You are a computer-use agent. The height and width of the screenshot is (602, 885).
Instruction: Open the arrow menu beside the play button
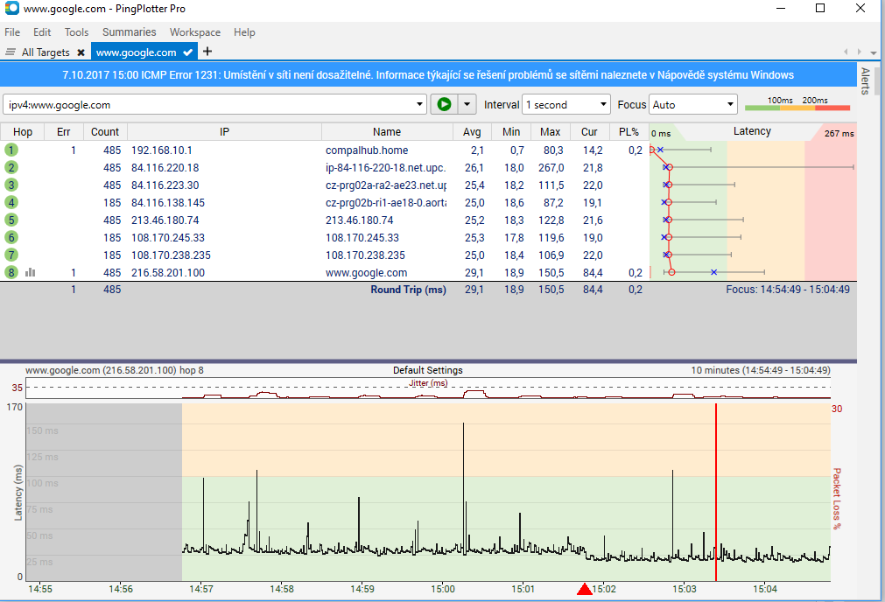[x=467, y=104]
